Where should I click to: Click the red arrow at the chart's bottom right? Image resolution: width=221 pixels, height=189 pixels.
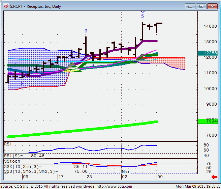(214, 177)
